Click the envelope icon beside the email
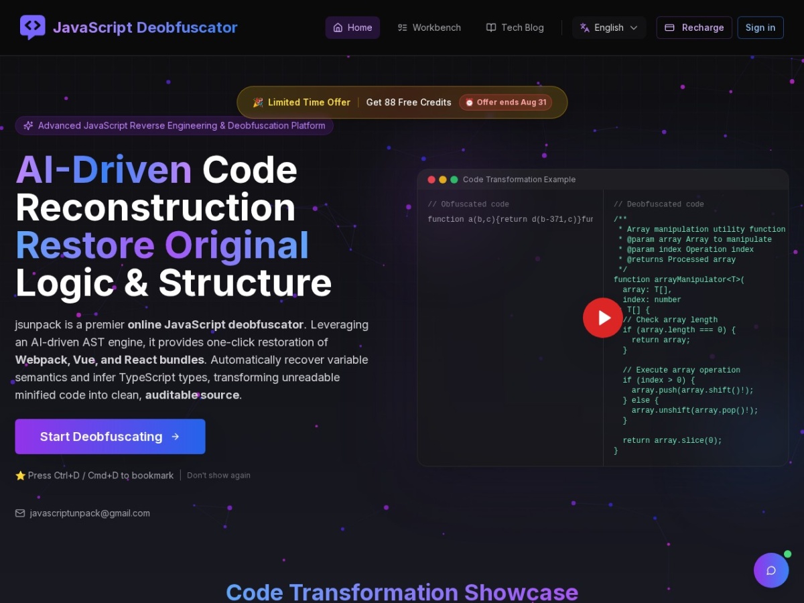The image size is (804, 603). pos(20,513)
